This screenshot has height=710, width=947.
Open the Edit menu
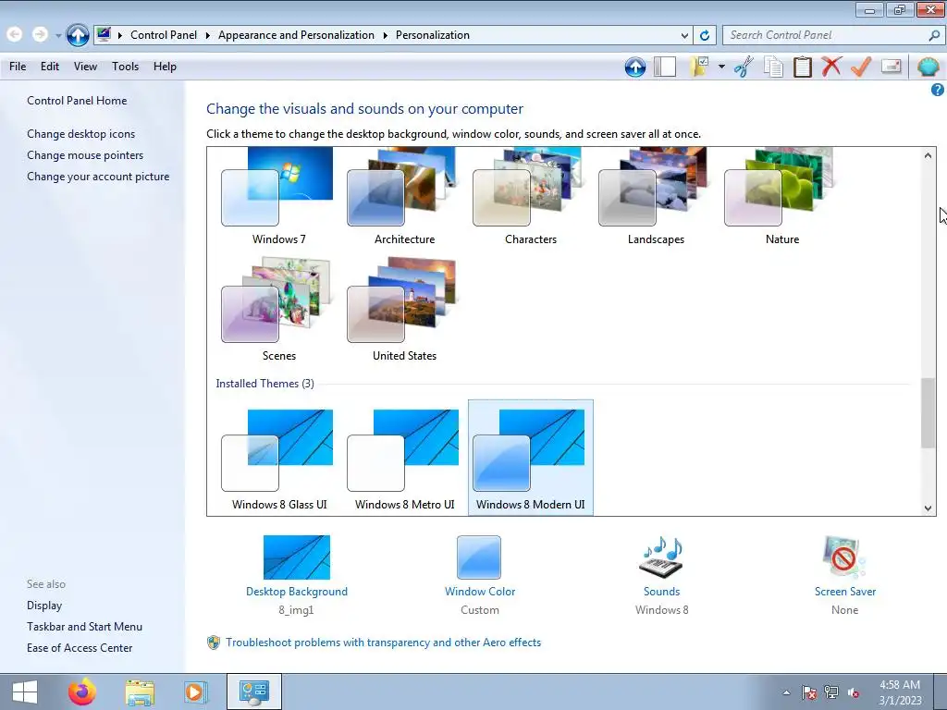pyautogui.click(x=50, y=67)
